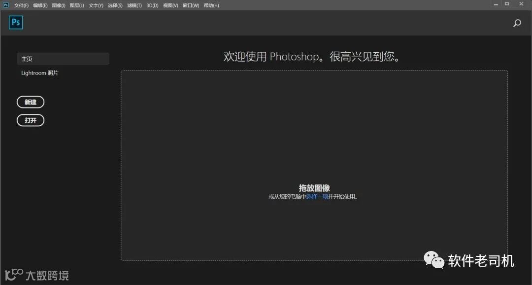Image resolution: width=532 pixels, height=285 pixels.
Task: Click the 打开 button
Action: (x=31, y=120)
